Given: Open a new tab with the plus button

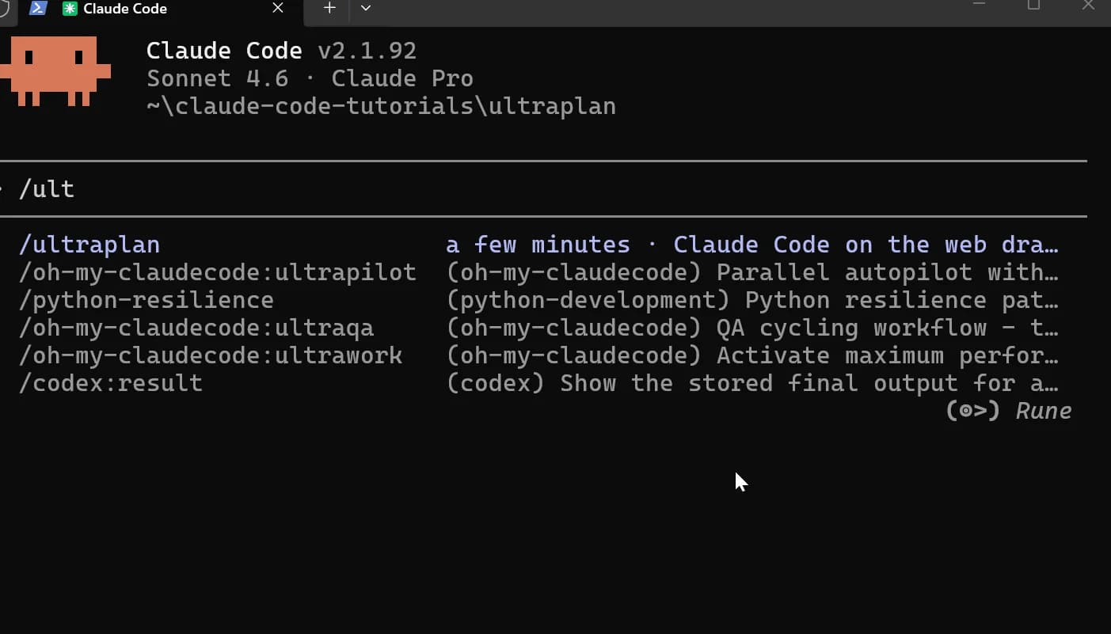Looking at the screenshot, I should pos(328,7).
